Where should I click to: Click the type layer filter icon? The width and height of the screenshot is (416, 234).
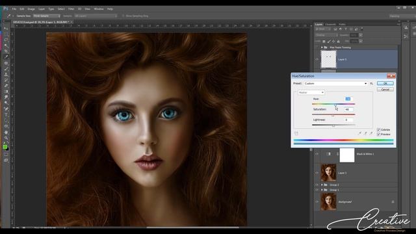(346, 29)
